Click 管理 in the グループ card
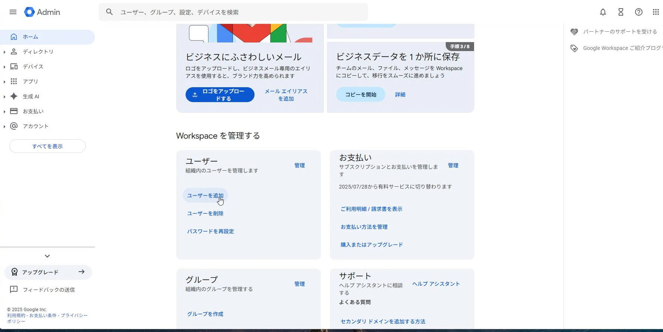The width and height of the screenshot is (663, 332). click(300, 284)
